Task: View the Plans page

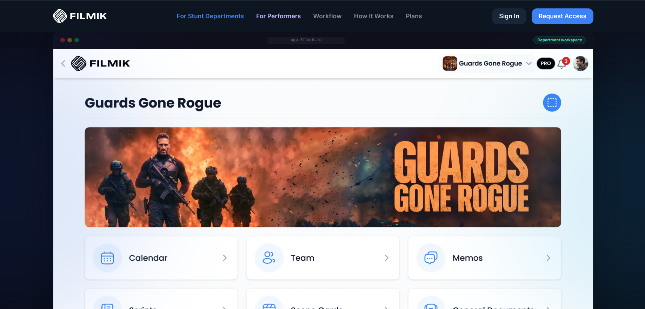Action: [414, 16]
